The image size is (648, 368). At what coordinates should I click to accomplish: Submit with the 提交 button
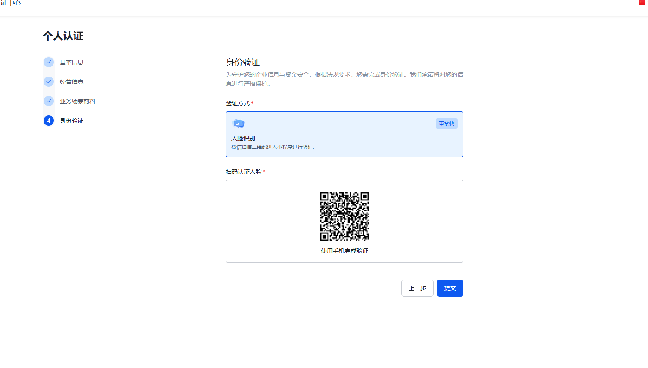(x=450, y=288)
